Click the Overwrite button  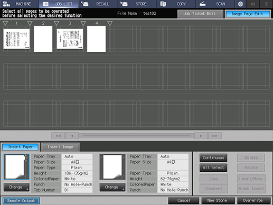pos(253,200)
